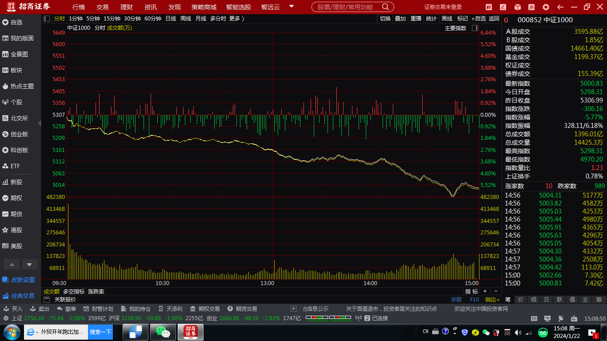Image resolution: width=607 pixels, height=341 pixels.
Task: Expand status bar index chevron by 上证
Action: pyautogui.click(x=6, y=318)
